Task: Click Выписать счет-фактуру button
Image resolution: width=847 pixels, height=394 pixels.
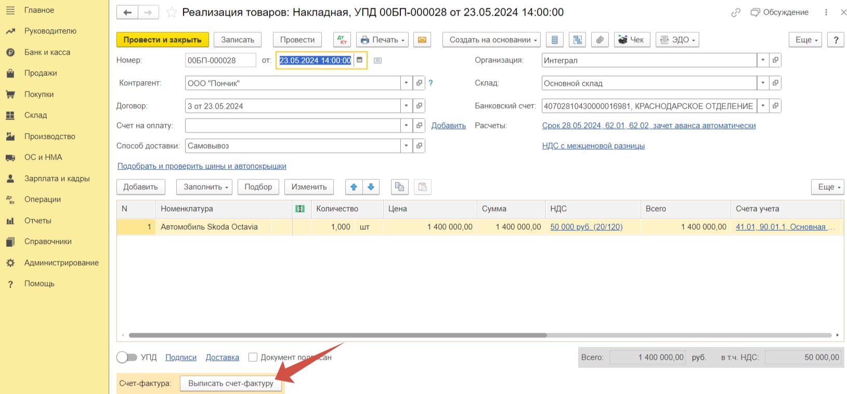Action: point(231,383)
